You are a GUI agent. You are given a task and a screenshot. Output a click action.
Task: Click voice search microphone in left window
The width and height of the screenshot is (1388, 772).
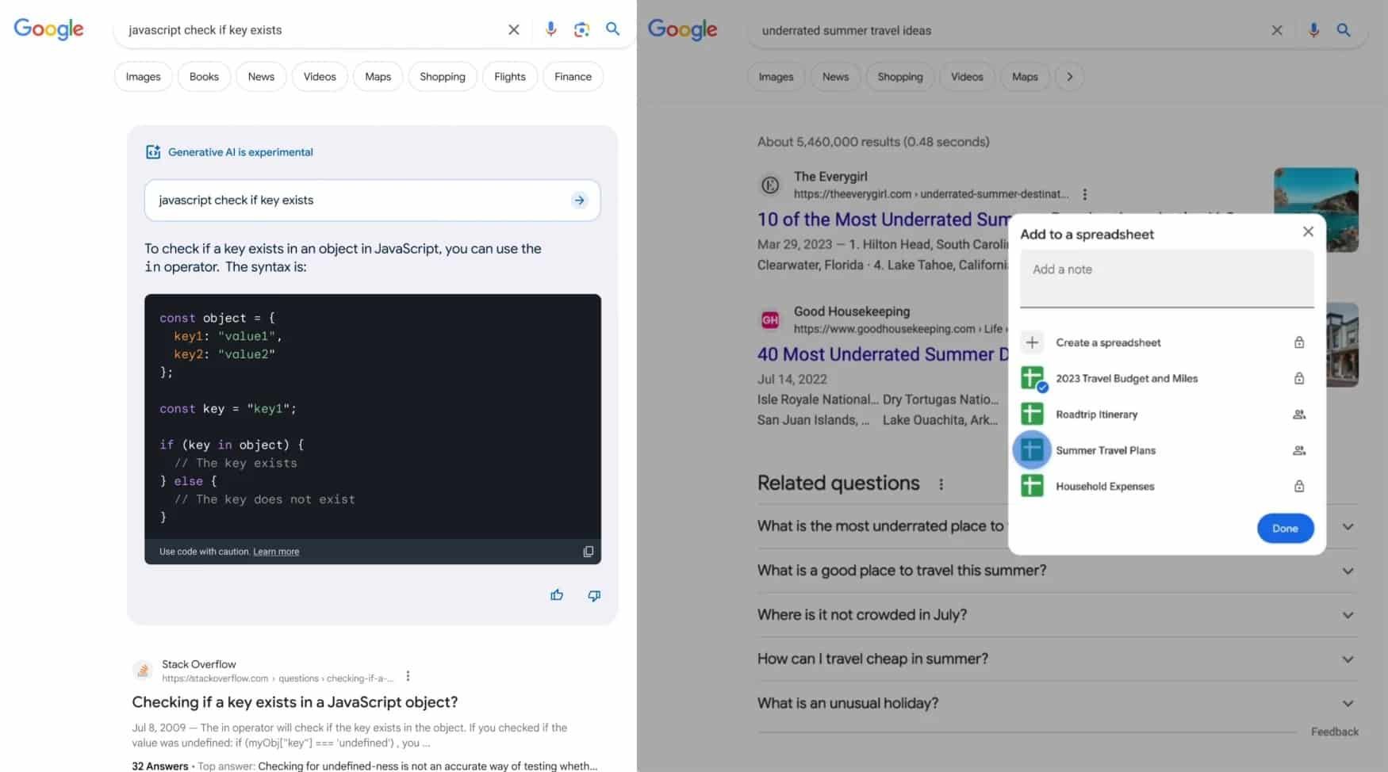pyautogui.click(x=550, y=29)
